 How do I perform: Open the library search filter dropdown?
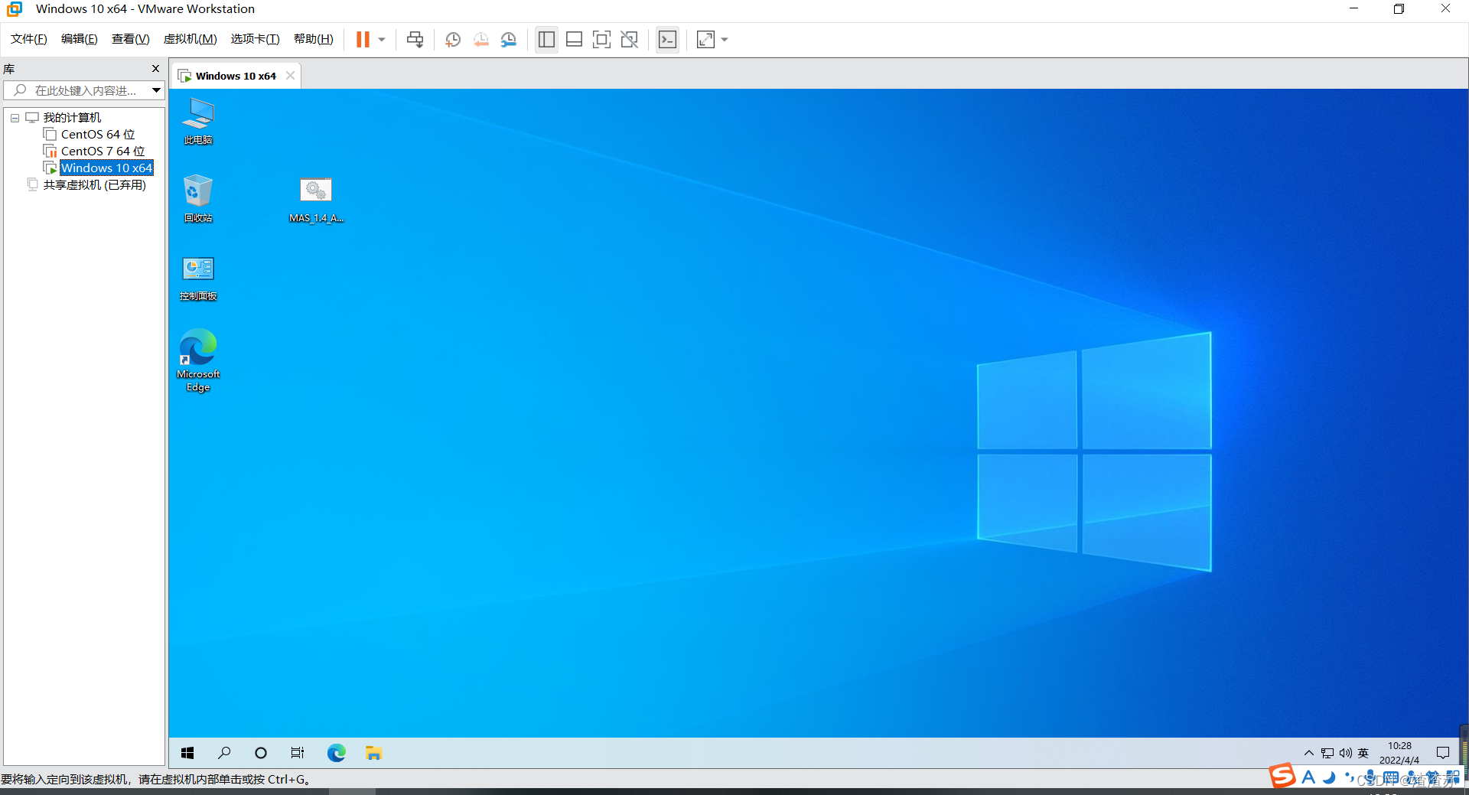pyautogui.click(x=156, y=90)
